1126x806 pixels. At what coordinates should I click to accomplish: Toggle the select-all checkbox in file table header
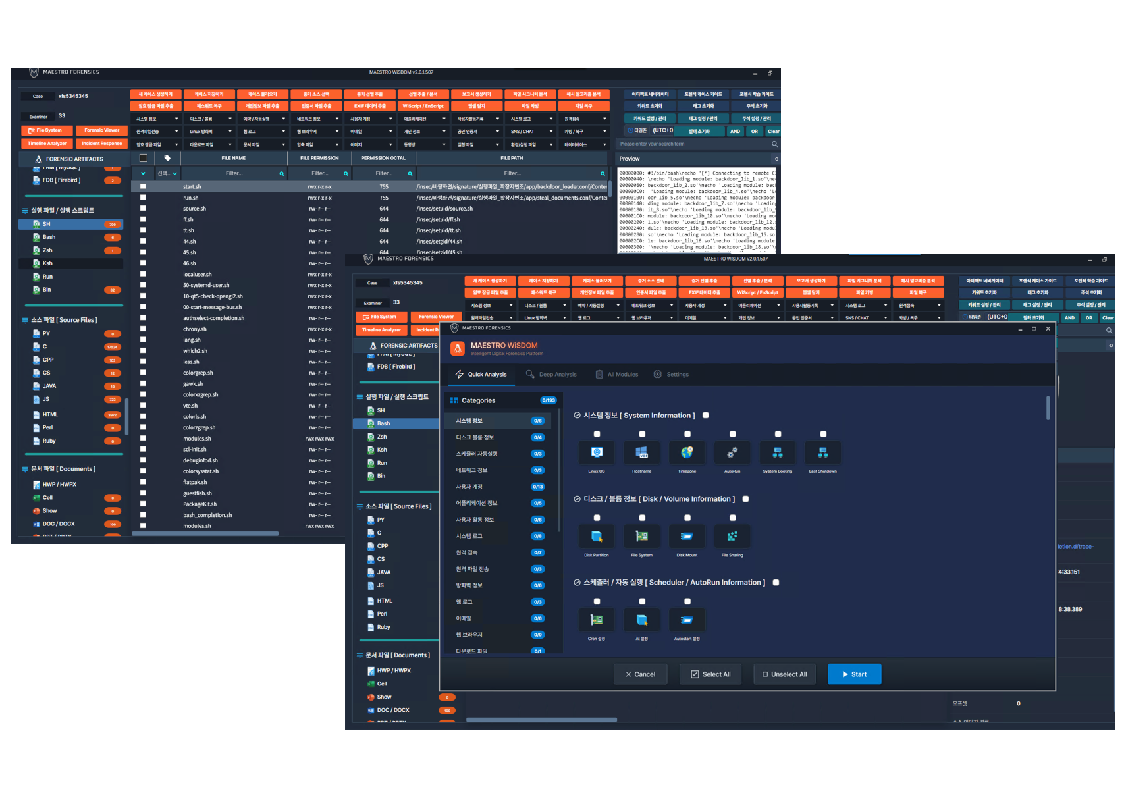click(143, 158)
